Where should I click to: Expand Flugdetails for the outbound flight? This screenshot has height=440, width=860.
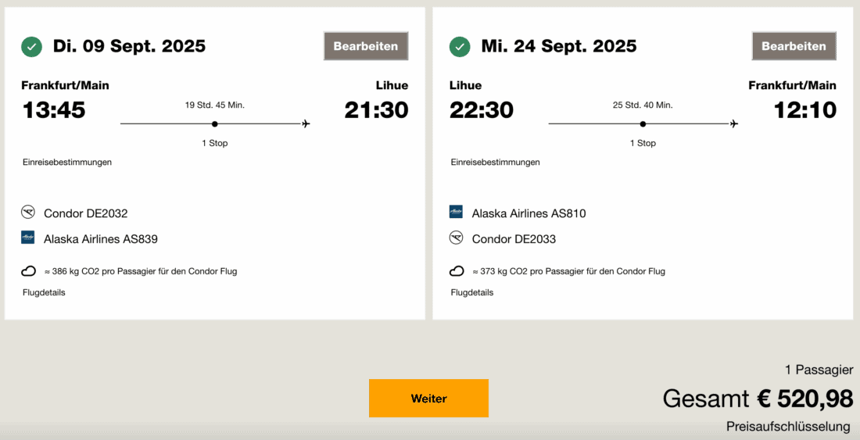(x=44, y=293)
